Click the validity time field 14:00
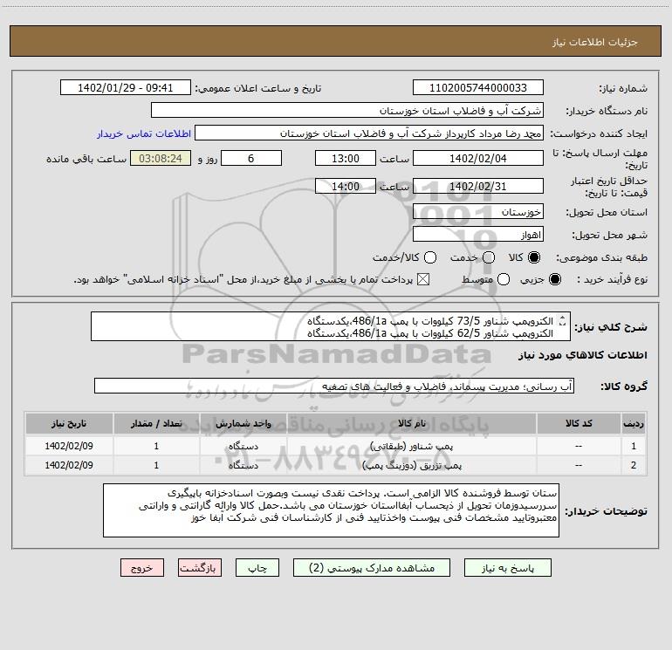Viewport: 672px width, 650px height. [x=346, y=187]
